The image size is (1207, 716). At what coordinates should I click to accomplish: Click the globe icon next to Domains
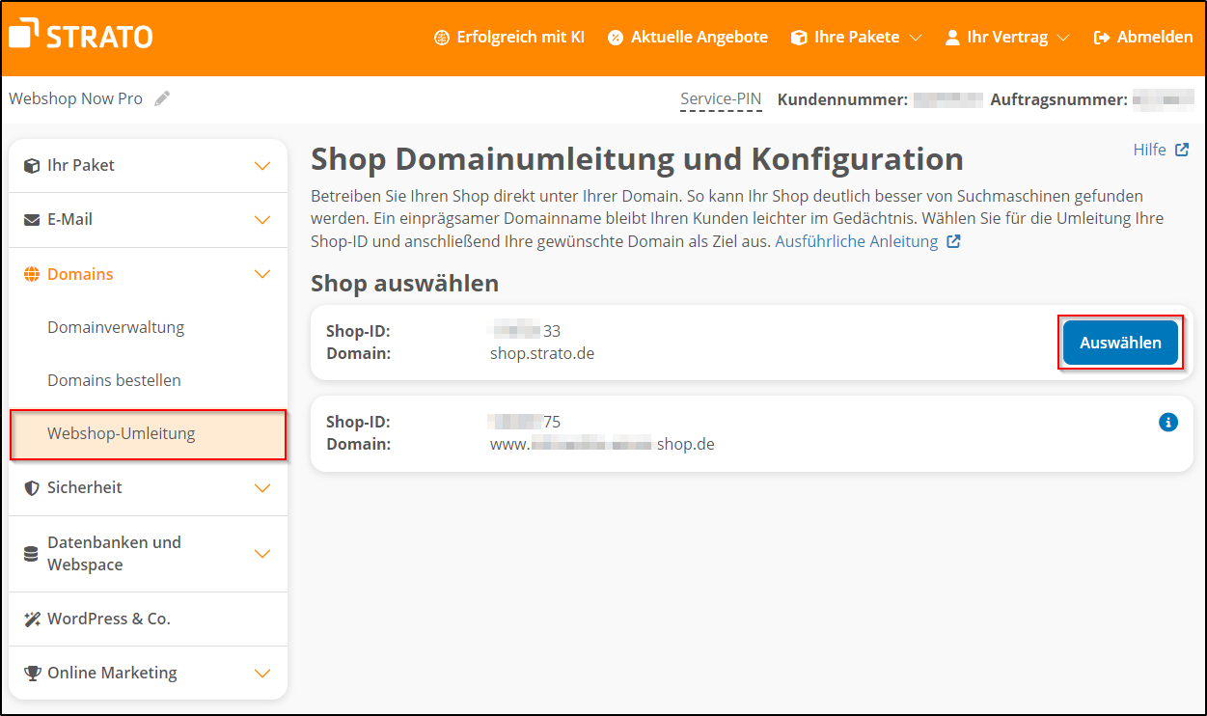(32, 273)
